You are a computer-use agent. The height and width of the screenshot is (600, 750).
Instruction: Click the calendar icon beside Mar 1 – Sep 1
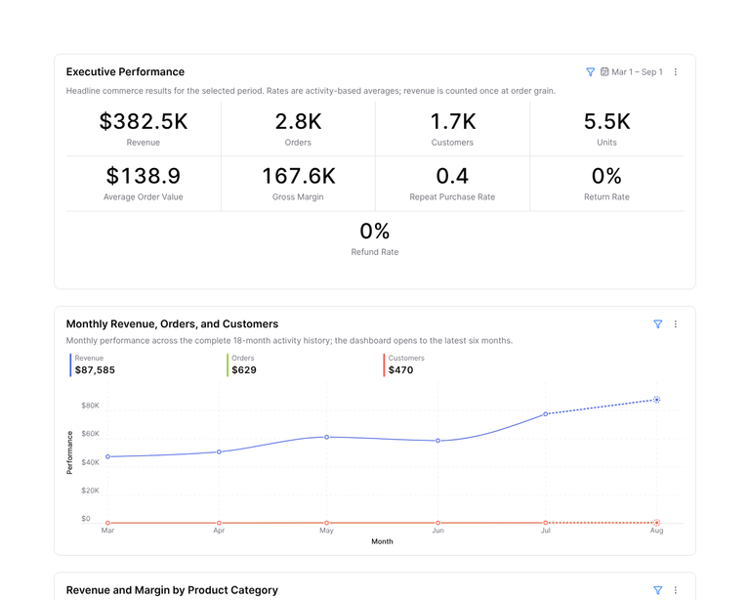tap(604, 71)
